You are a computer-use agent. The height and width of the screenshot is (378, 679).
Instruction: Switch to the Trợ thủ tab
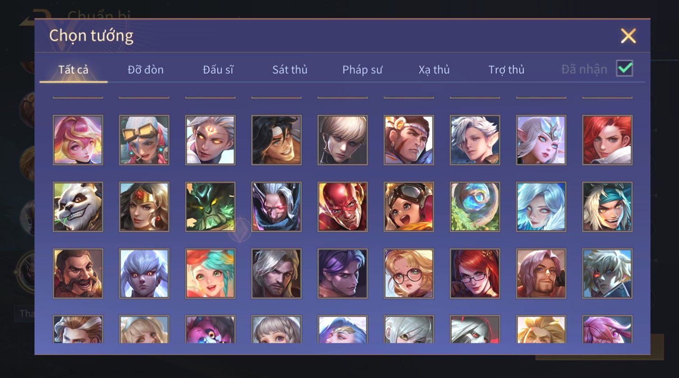tap(506, 70)
